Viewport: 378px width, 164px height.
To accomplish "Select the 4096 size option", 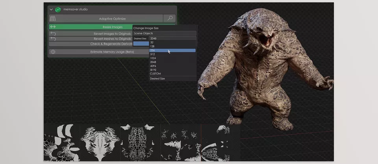I will [x=172, y=66].
